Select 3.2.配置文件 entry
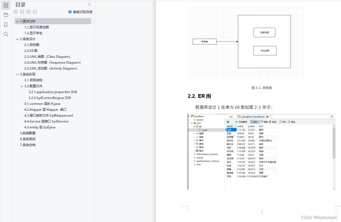341x222 pixels. pyautogui.click(x=33, y=86)
